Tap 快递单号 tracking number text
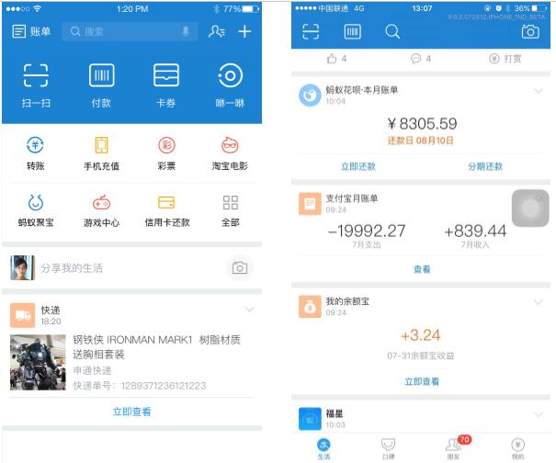 140,385
